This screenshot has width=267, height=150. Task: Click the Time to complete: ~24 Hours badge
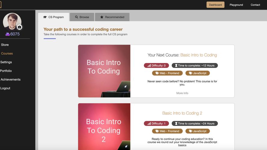[195, 124]
